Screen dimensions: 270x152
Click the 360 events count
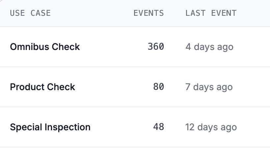pos(156,47)
